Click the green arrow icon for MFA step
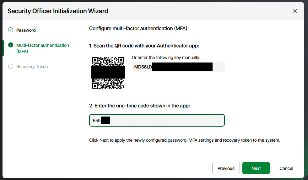The image size is (308, 180). pos(11,45)
